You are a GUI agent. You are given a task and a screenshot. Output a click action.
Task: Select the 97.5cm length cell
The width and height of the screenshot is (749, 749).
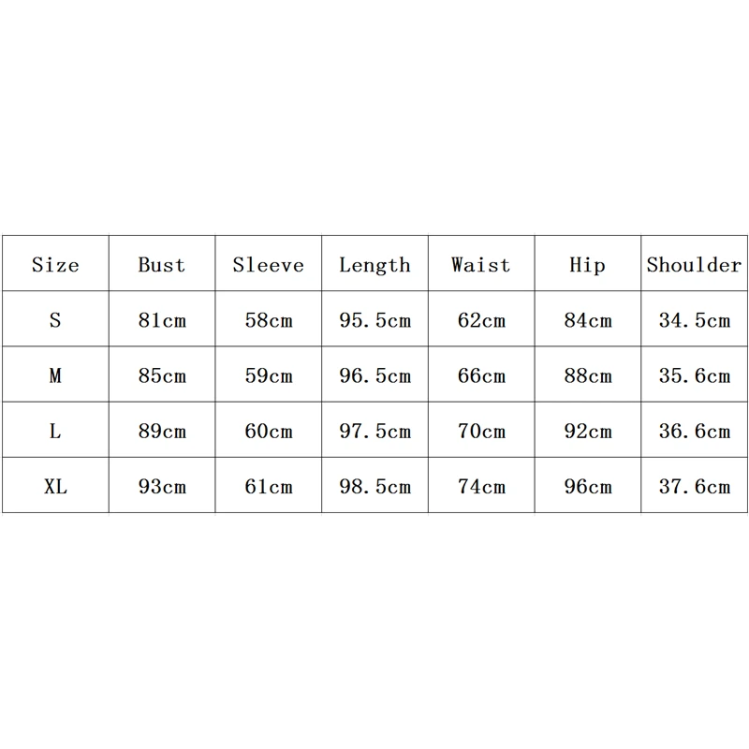(x=374, y=432)
